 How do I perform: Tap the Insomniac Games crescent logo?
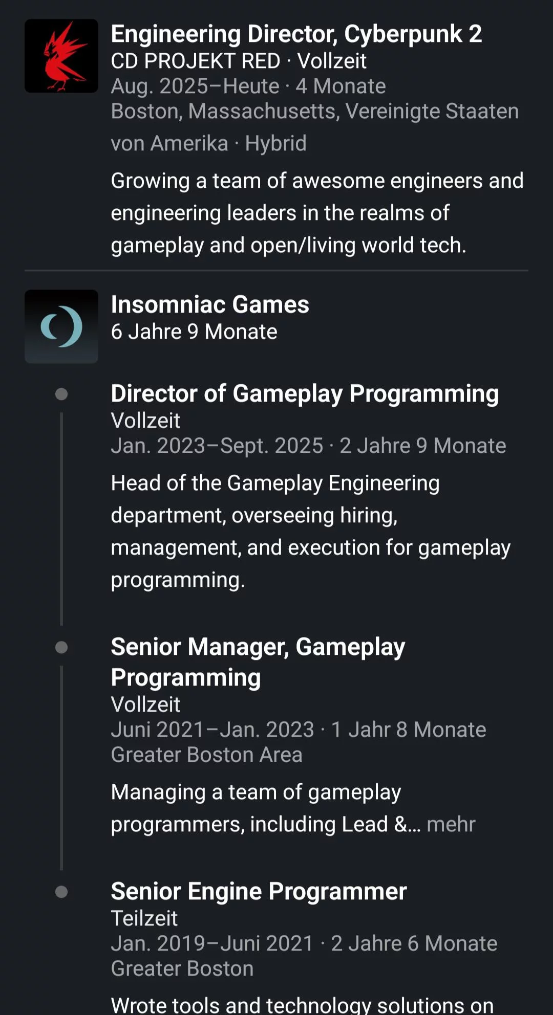click(x=61, y=326)
